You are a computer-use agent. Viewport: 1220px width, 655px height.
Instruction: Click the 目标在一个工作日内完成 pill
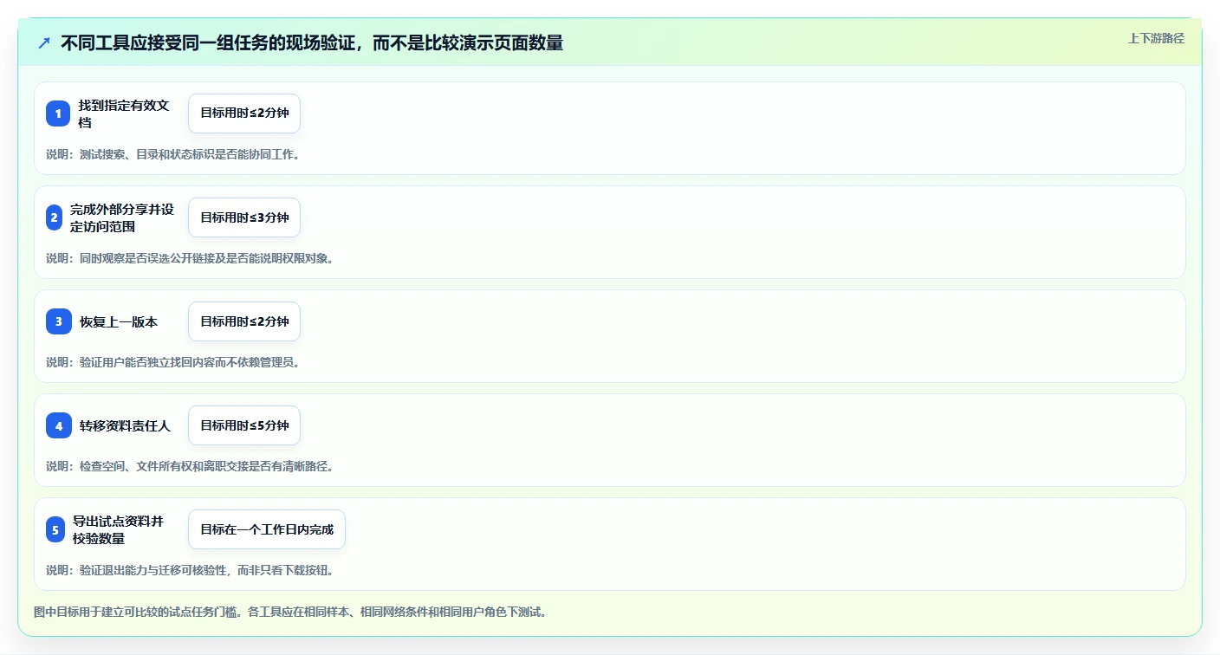pos(267,529)
